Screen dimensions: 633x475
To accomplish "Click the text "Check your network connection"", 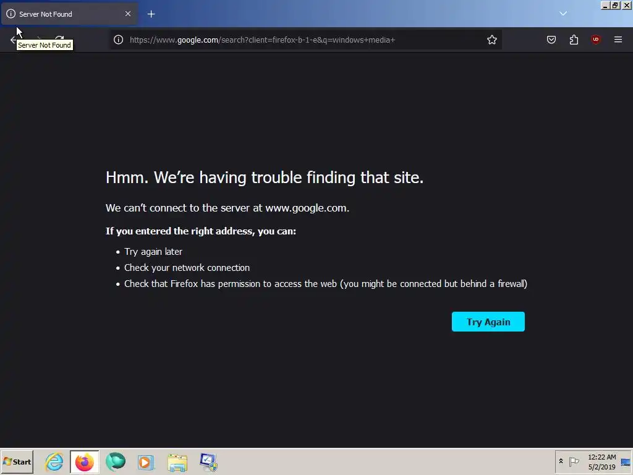I will tap(187, 267).
